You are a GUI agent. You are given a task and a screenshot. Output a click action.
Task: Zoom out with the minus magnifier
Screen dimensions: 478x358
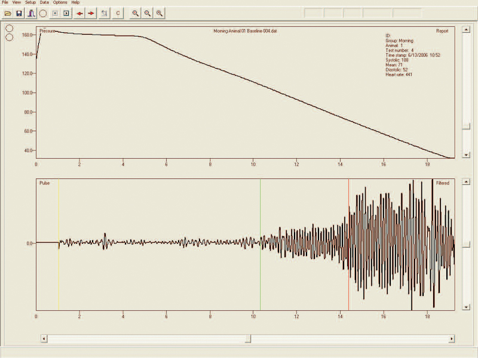[147, 13]
